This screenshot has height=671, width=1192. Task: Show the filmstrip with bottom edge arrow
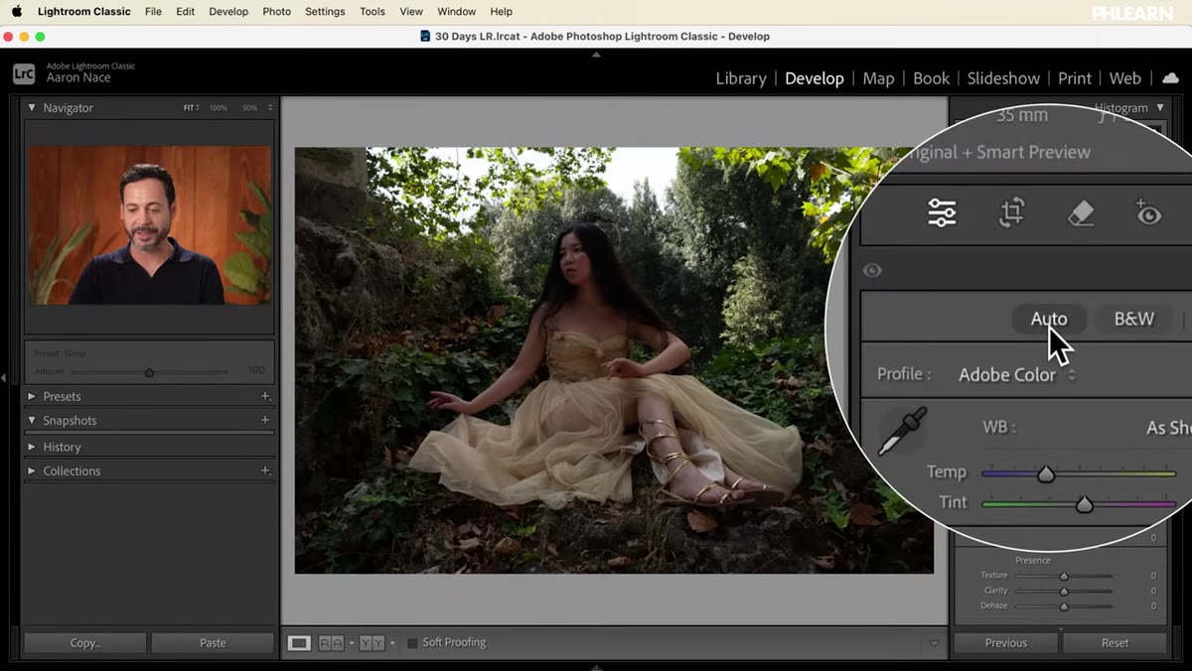pos(596,667)
